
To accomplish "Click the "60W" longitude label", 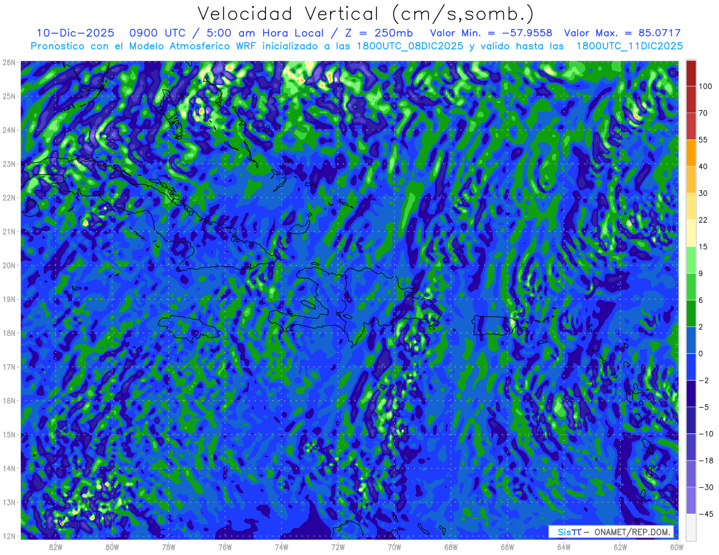I will pos(676,547).
